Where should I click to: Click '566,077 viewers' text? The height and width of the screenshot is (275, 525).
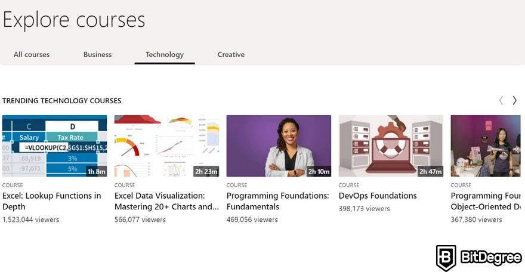(140, 220)
